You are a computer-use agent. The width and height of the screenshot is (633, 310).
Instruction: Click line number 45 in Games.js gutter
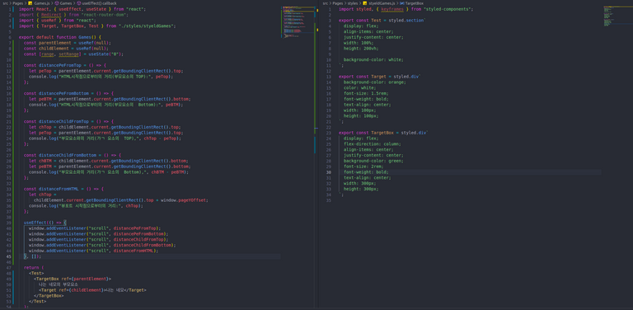(9, 256)
